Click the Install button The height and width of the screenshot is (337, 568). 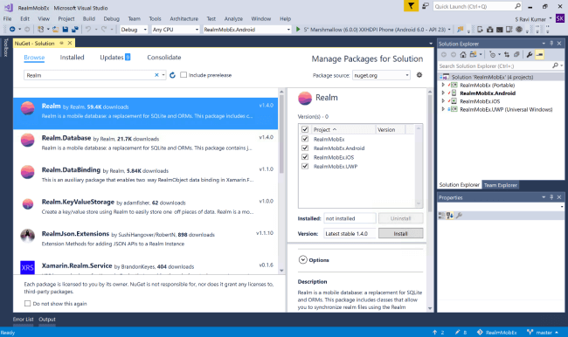(400, 233)
